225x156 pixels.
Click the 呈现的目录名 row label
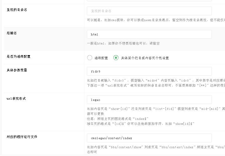point(17,10)
